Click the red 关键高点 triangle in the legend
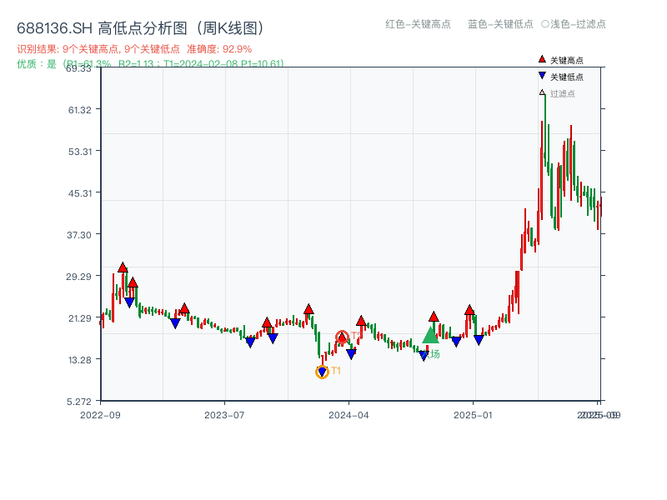This screenshot has height=500, width=667. pos(544,59)
